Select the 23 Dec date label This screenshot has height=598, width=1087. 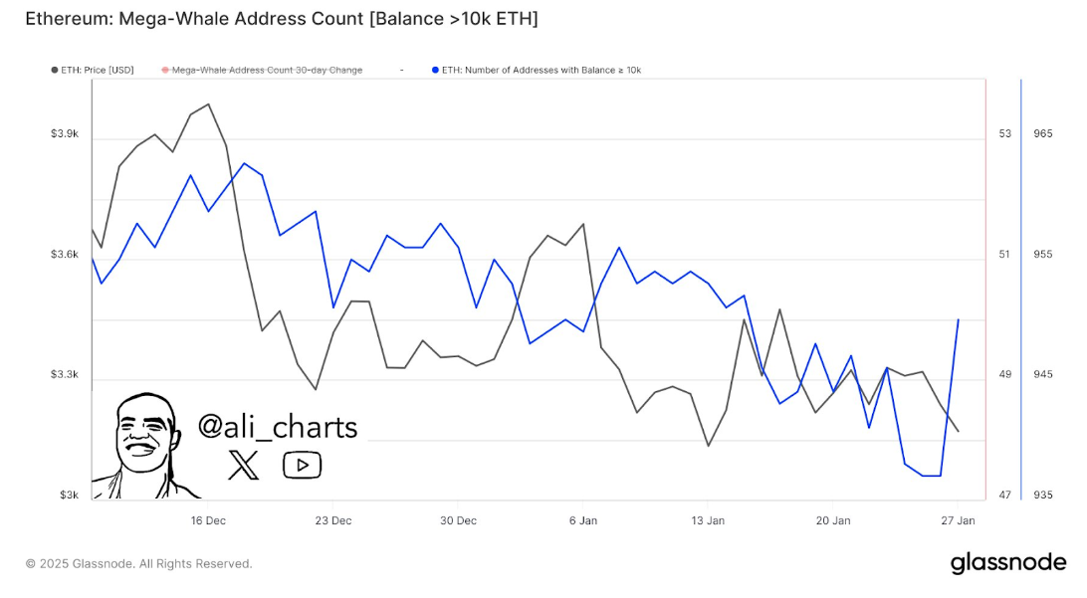[x=333, y=520]
